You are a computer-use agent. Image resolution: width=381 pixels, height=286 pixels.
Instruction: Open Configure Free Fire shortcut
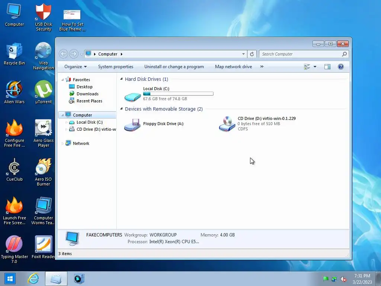tap(14, 133)
